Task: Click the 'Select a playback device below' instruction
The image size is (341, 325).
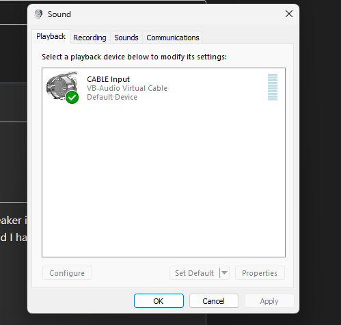Action: point(134,57)
